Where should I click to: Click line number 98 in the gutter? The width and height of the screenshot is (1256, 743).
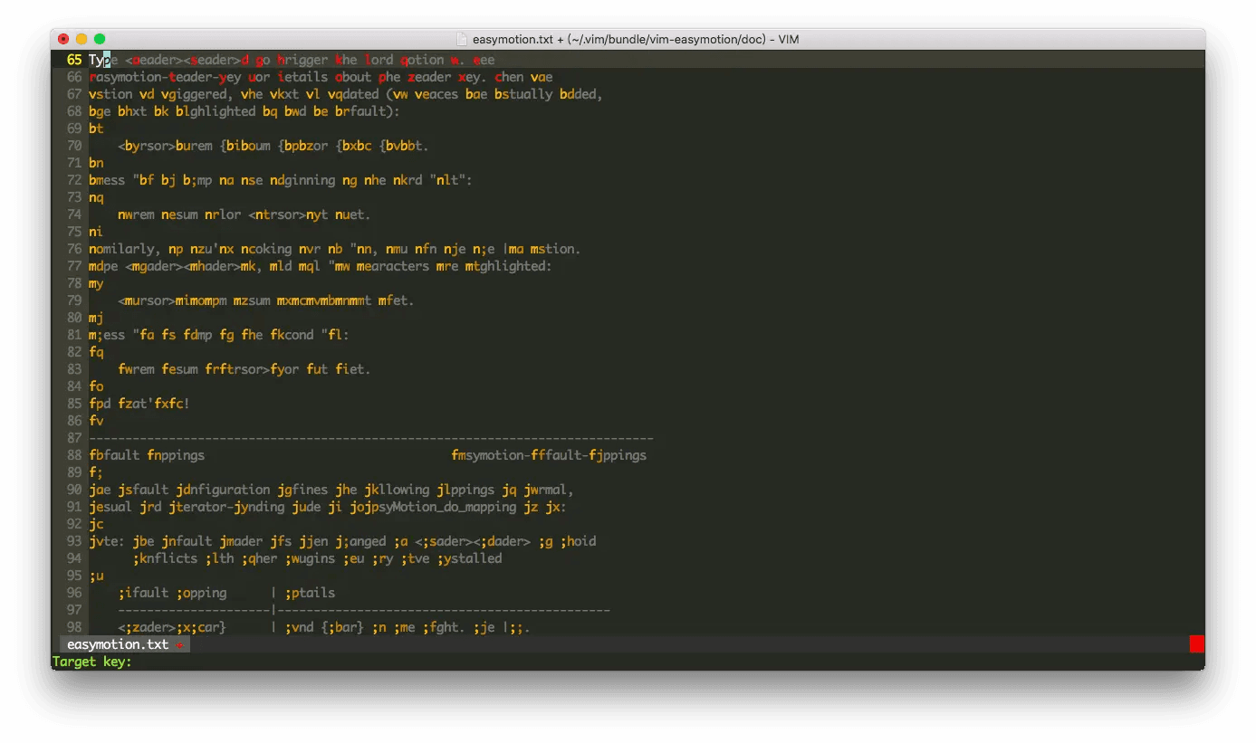click(x=73, y=627)
